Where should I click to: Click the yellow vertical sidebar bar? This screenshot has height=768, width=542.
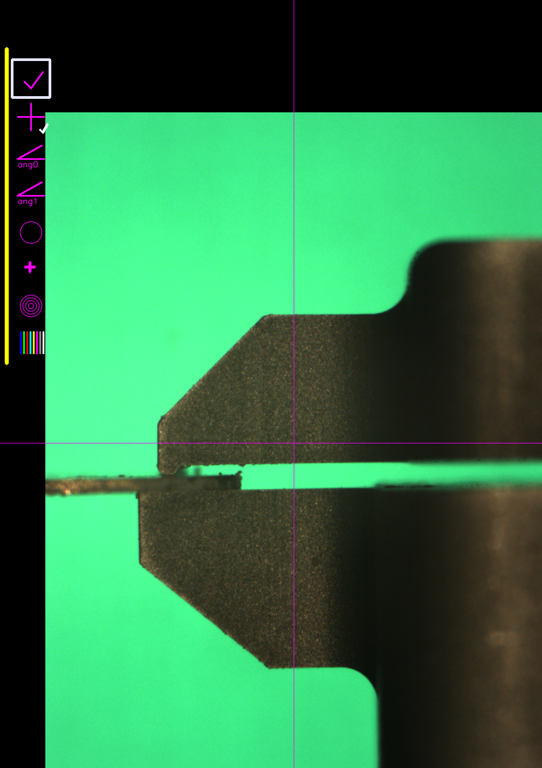pos(7,206)
